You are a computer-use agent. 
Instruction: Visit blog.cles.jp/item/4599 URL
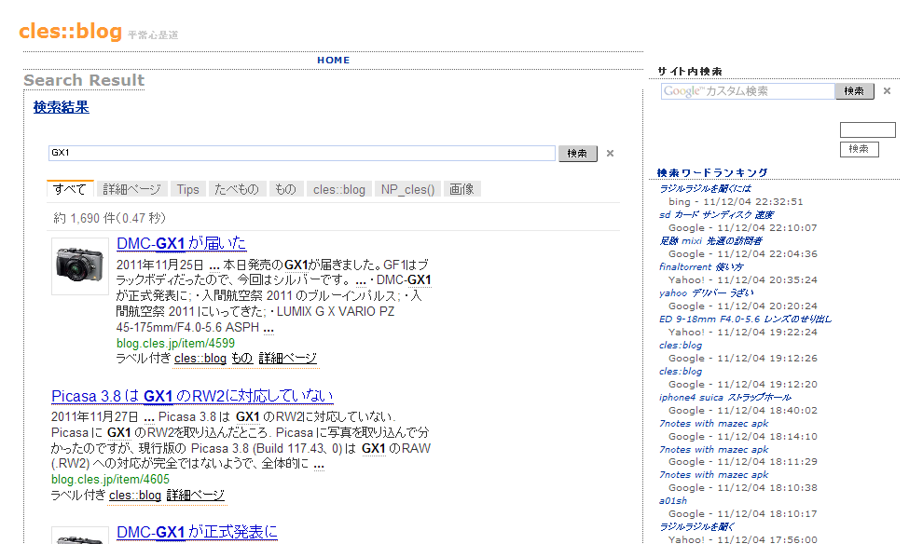(175, 343)
